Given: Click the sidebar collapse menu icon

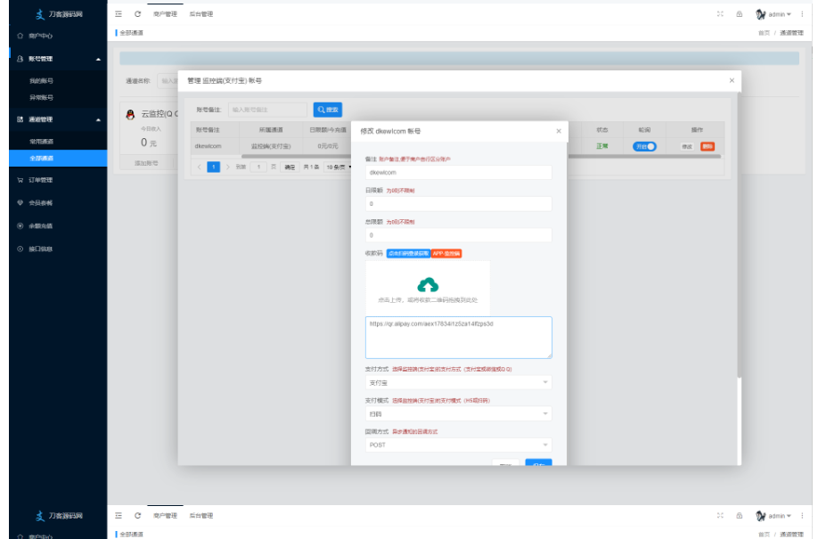Looking at the screenshot, I should point(119,14).
